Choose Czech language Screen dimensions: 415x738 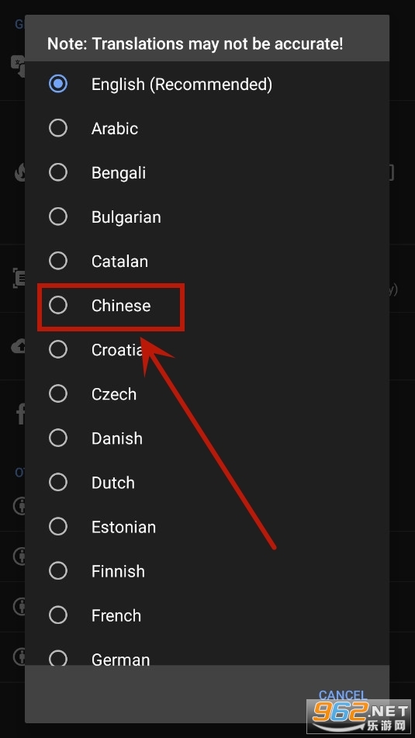(207, 393)
